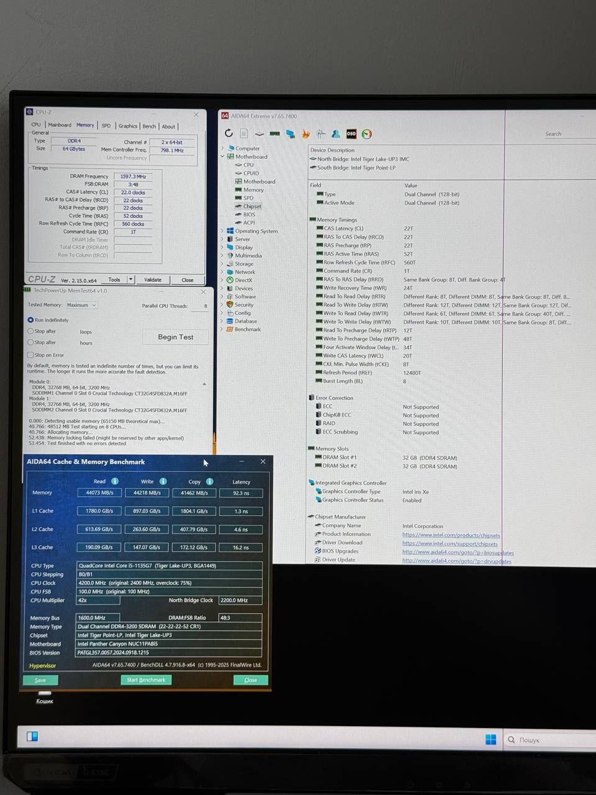Click the Read info icon in the benchmark window
Image resolution: width=596 pixels, height=795 pixels.
tap(115, 481)
